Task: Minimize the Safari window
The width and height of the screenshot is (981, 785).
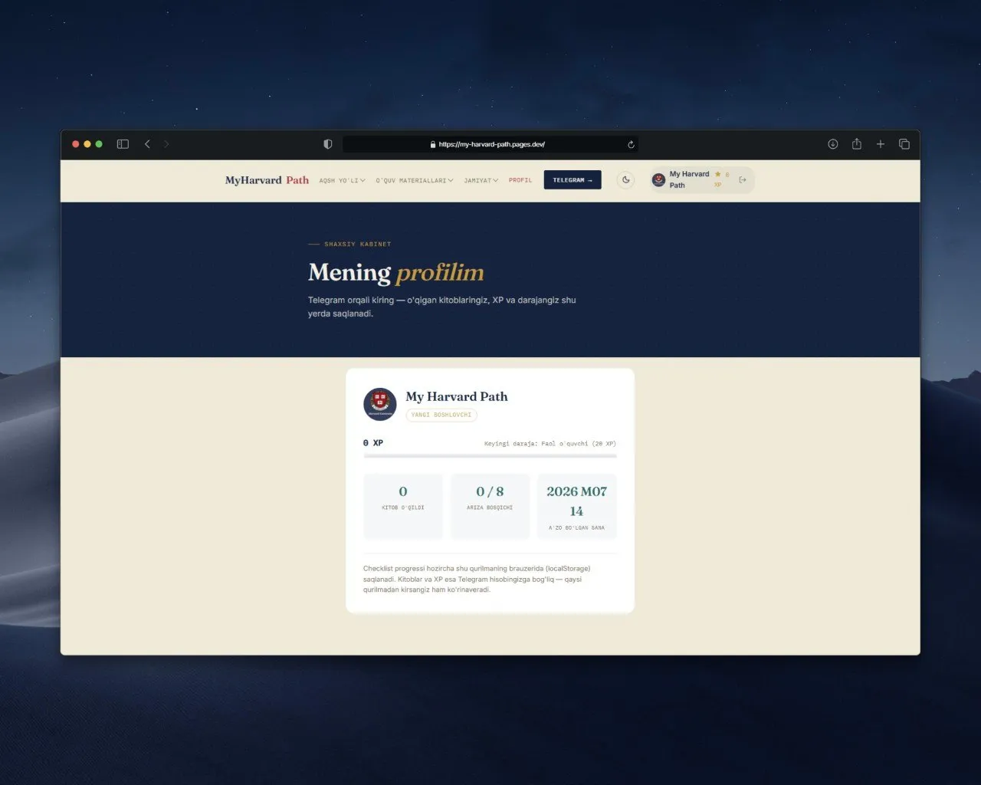Action: pyautogui.click(x=87, y=144)
